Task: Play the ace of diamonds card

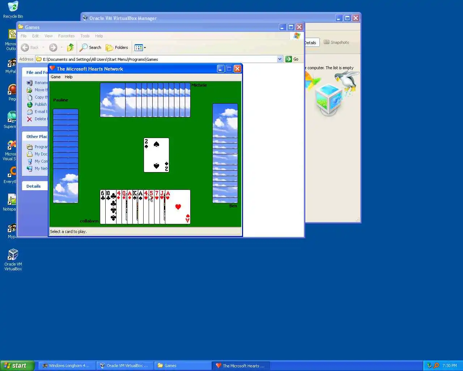Action: [129, 207]
